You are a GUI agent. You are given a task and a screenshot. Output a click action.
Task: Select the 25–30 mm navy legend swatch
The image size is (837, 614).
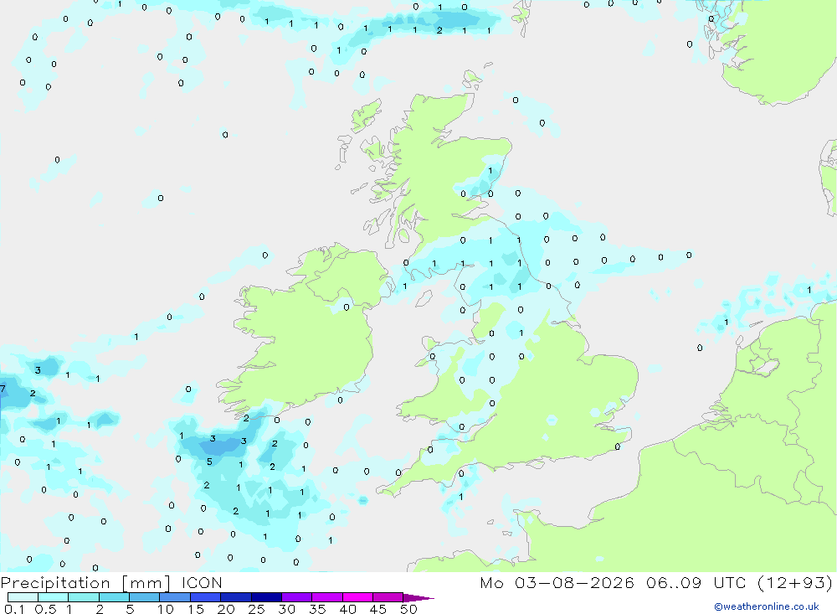pos(266,597)
